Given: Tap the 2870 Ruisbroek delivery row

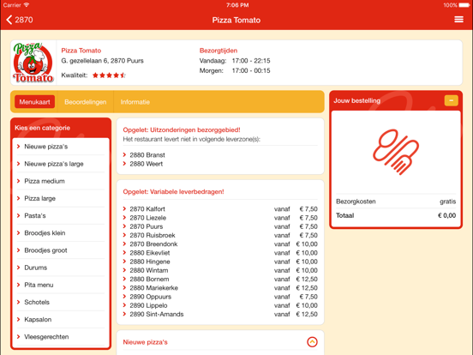Looking at the screenshot, I should click(220, 235).
